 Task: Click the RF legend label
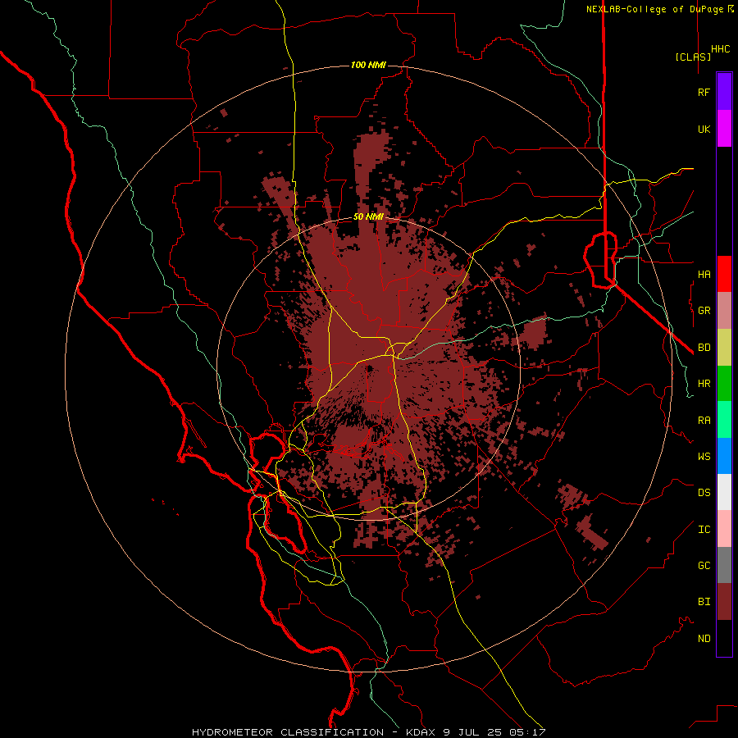coord(704,92)
